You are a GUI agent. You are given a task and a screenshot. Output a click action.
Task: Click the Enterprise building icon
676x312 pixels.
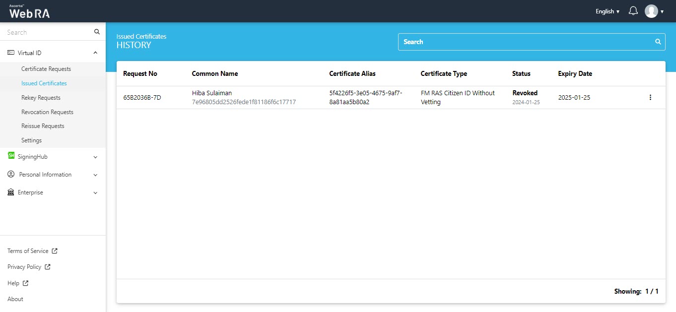coord(11,192)
